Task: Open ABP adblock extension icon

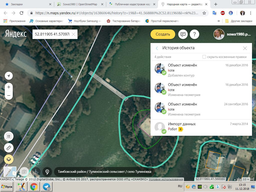Action: (x=223, y=13)
